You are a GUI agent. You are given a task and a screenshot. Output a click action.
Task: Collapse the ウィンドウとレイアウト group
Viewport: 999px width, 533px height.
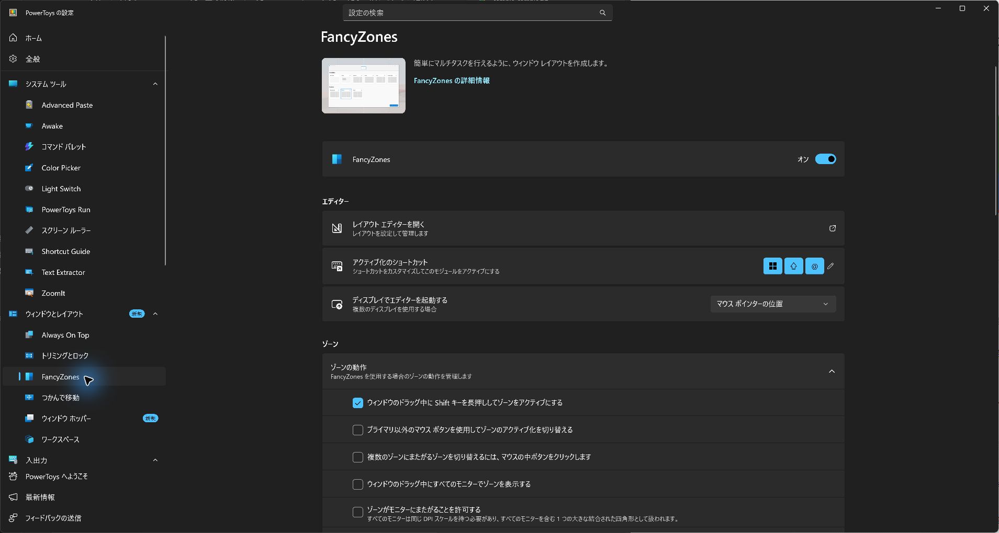(155, 314)
